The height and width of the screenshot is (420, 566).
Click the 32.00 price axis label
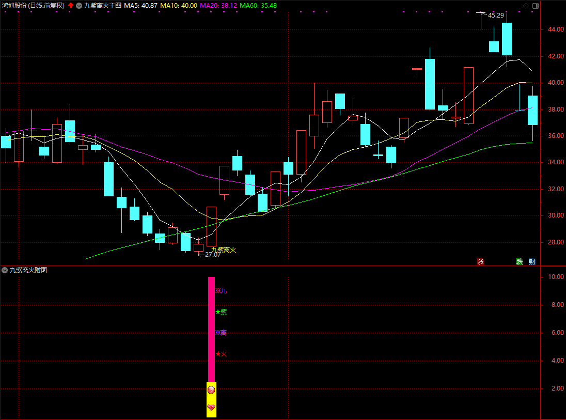tap(556, 189)
